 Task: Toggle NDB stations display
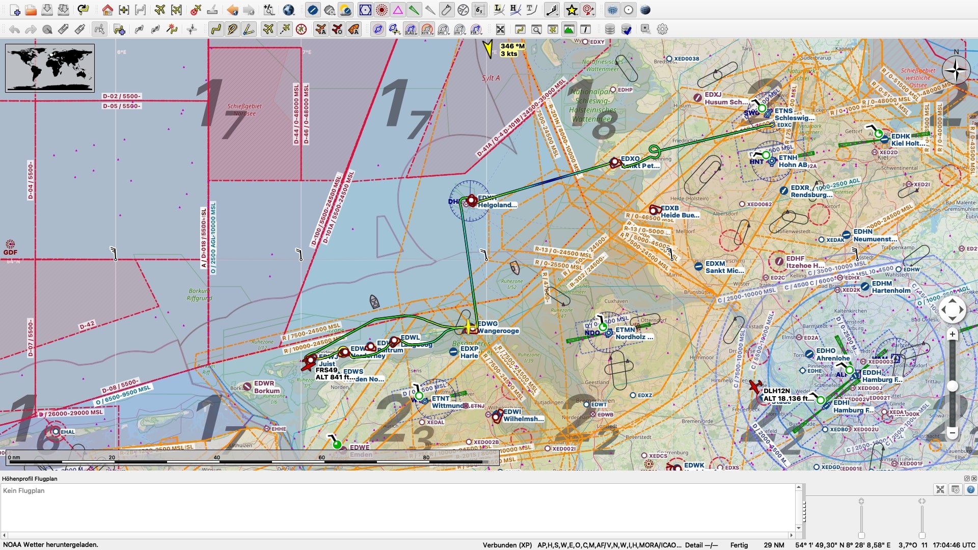(382, 10)
